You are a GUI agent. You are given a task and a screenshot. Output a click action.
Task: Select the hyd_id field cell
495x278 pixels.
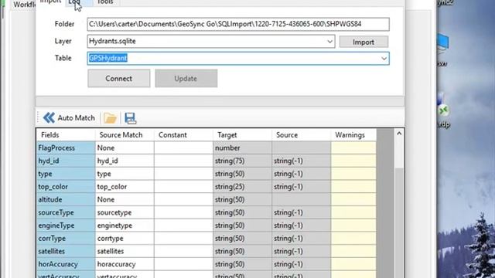pyautogui.click(x=66, y=161)
